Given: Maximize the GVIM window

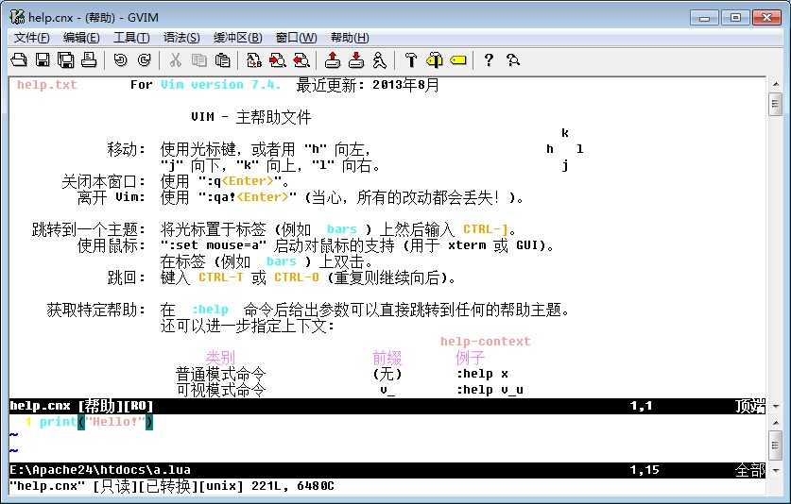Looking at the screenshot, I should (x=735, y=18).
